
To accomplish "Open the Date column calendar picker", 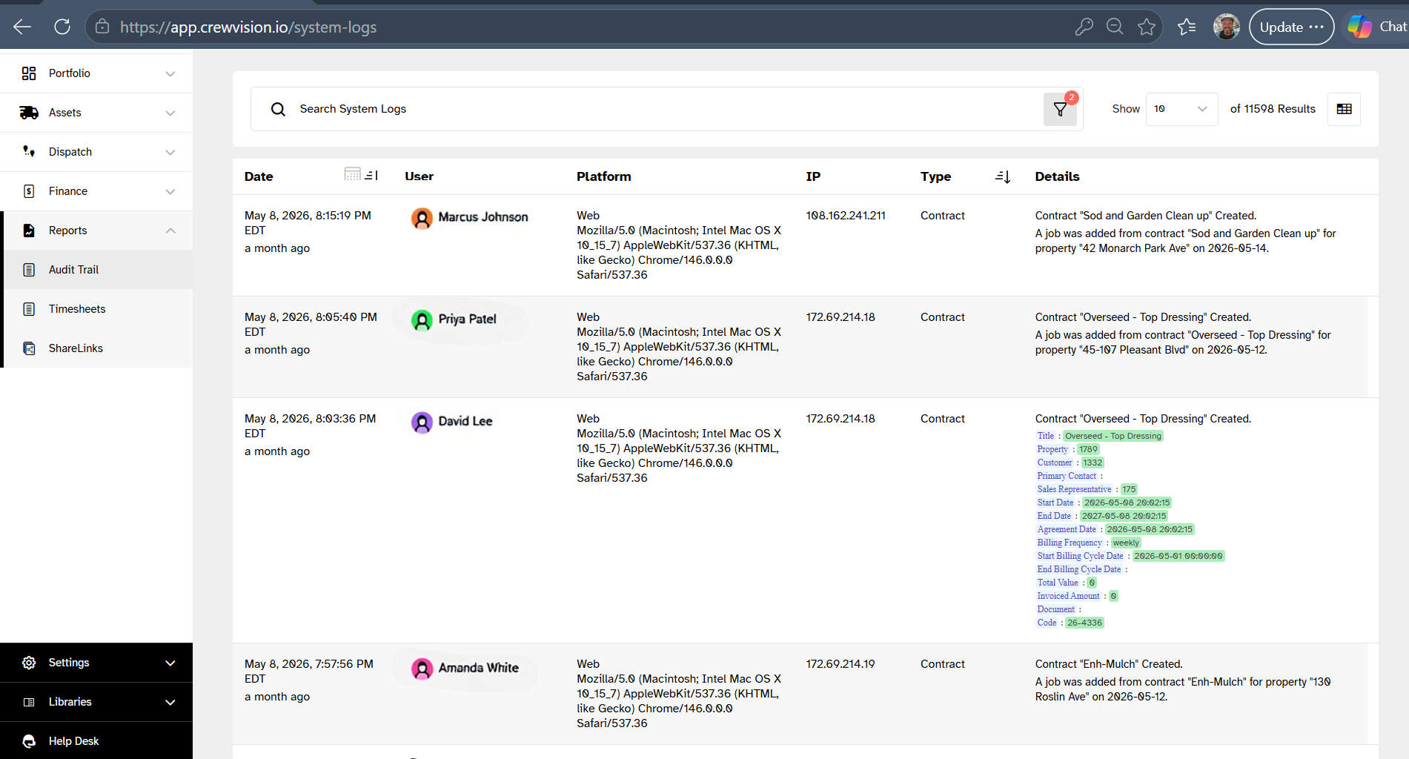I will [353, 174].
